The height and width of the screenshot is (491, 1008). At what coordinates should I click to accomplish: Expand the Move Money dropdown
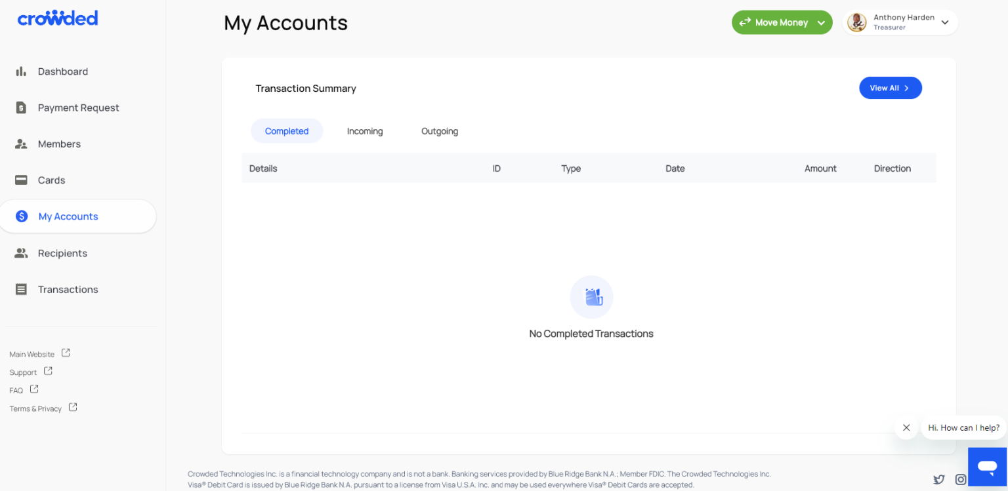(x=821, y=22)
